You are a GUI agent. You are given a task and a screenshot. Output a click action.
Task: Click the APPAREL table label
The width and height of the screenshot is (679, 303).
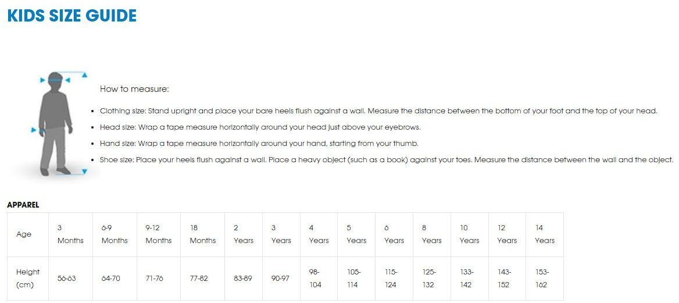coord(23,205)
